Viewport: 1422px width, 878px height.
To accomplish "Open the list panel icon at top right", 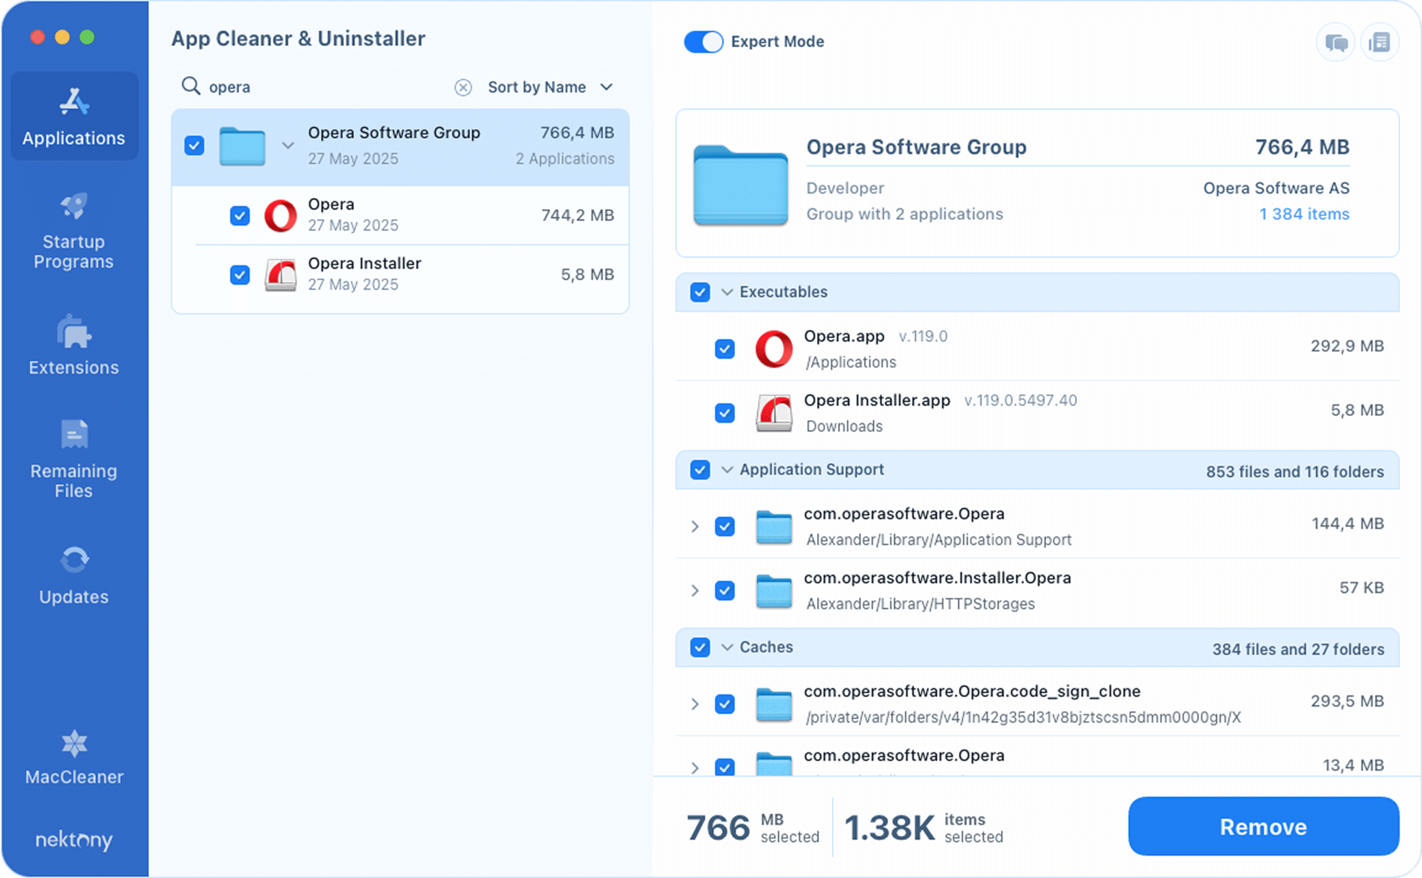I will pos(1380,43).
